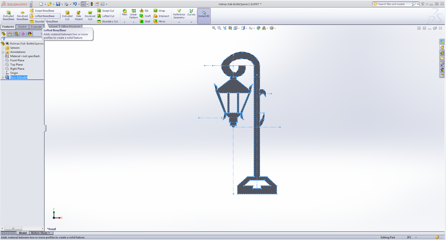Open the Hide/Show Items dropdown arrow
This screenshot has width=446, height=240.
click(254, 28)
